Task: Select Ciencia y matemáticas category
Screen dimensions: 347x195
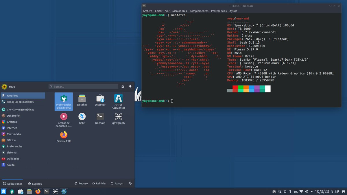Action: (x=23, y=109)
